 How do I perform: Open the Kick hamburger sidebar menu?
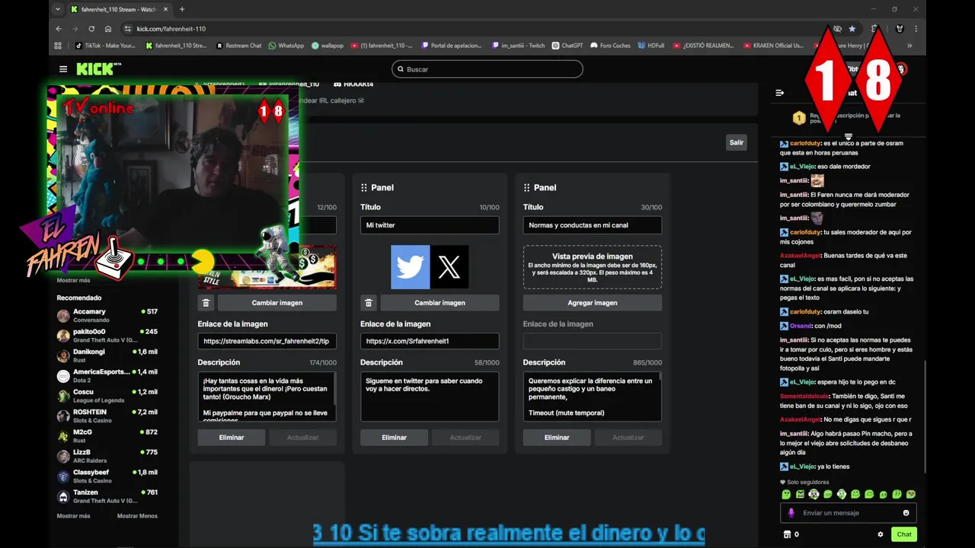point(63,69)
